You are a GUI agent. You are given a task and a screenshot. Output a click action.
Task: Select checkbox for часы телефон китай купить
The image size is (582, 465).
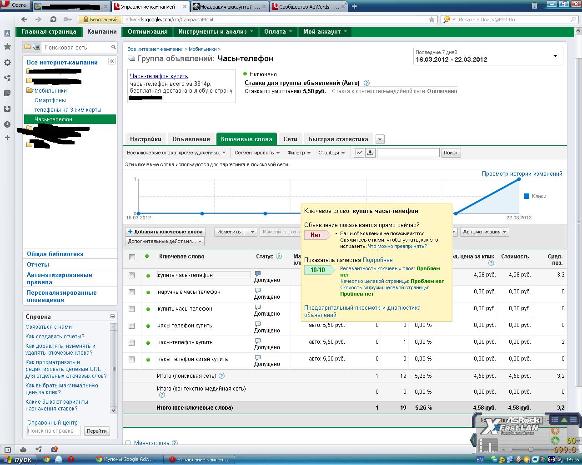coord(132,359)
